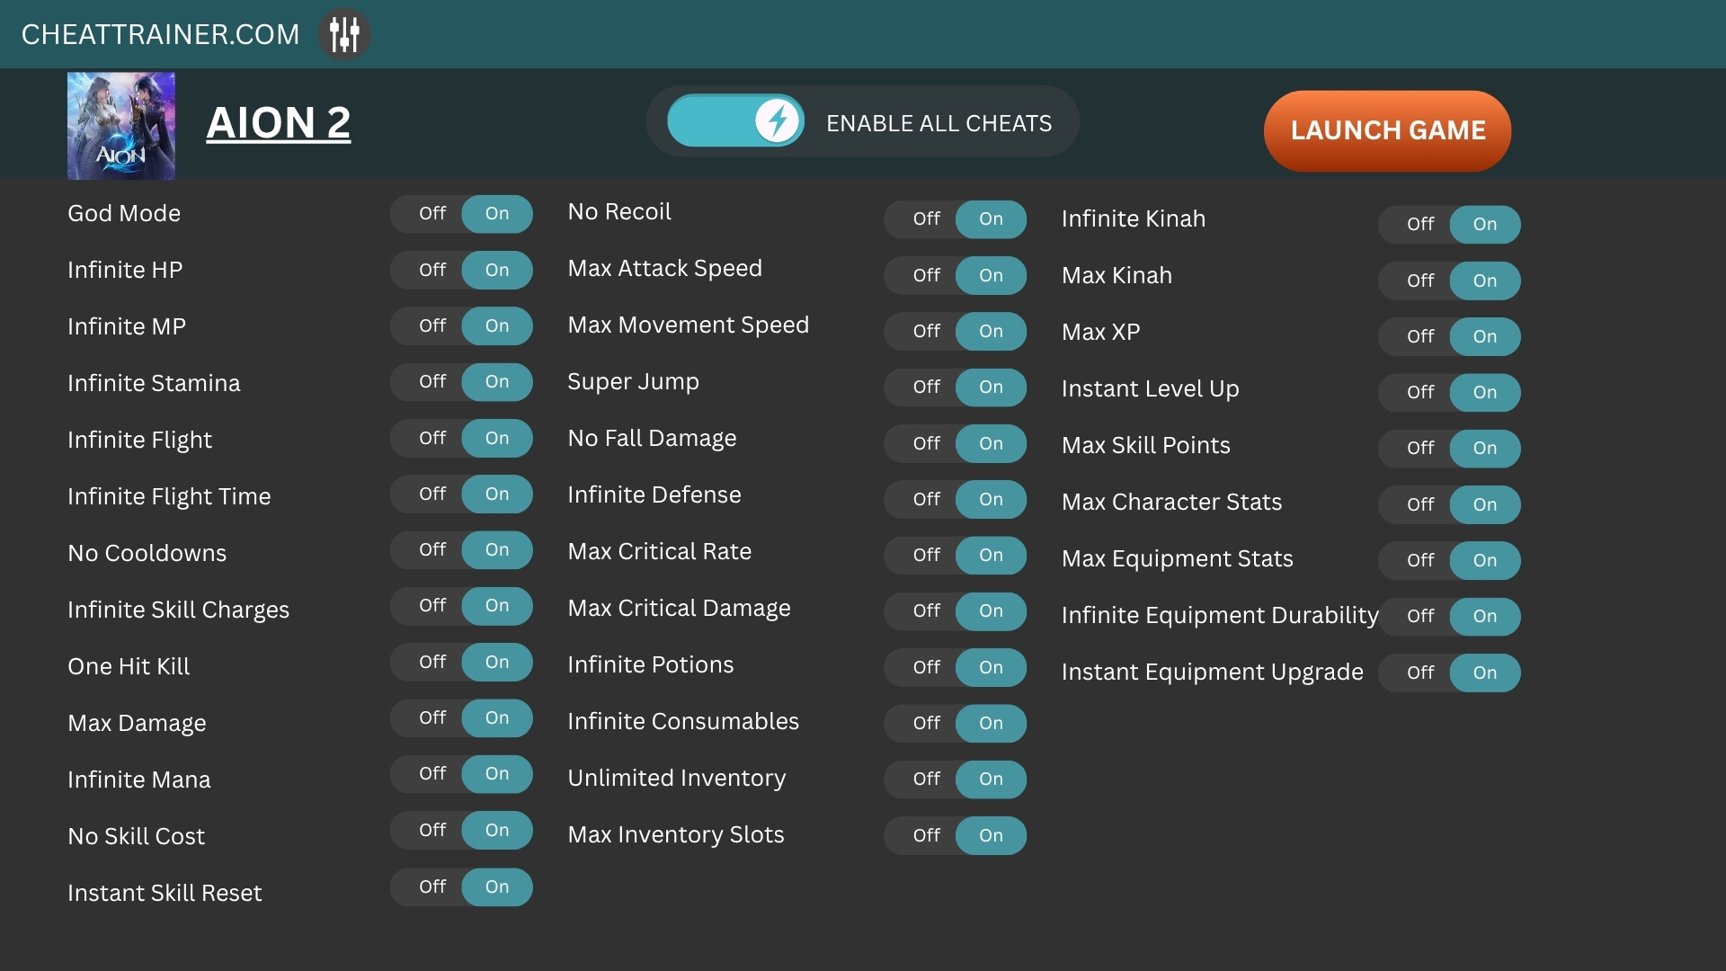The image size is (1726, 971).
Task: Switch Infinite HP to Off
Action: coord(432,270)
